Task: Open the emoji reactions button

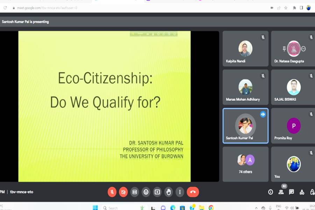Action: pos(146,192)
